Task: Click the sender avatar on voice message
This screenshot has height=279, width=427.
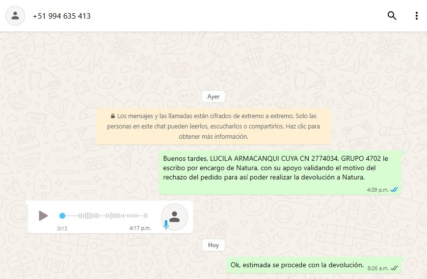Action: (x=174, y=216)
